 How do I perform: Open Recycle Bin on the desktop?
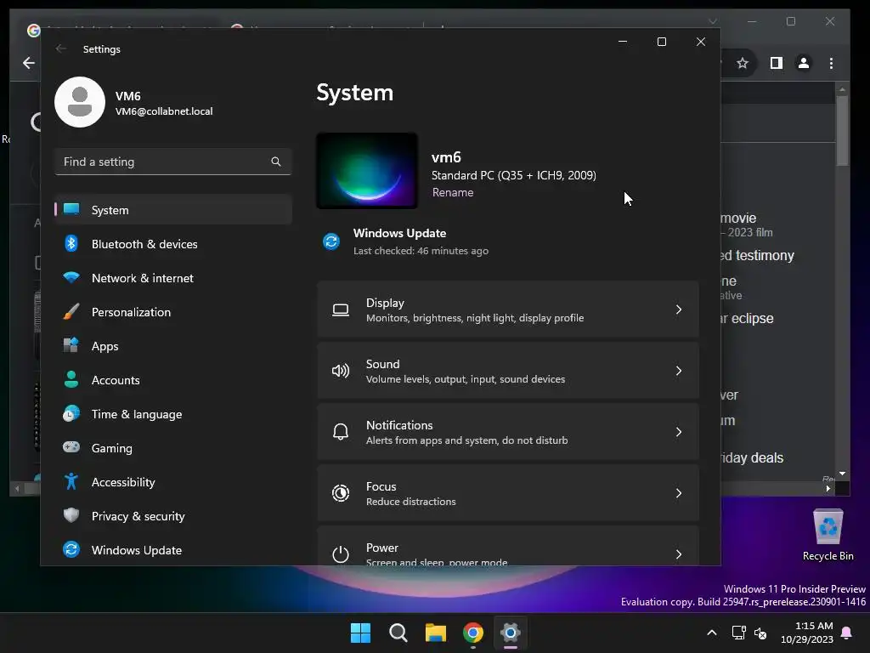[828, 535]
